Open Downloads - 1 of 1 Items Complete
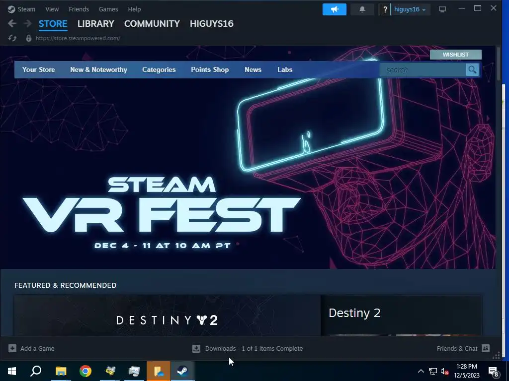 254,349
